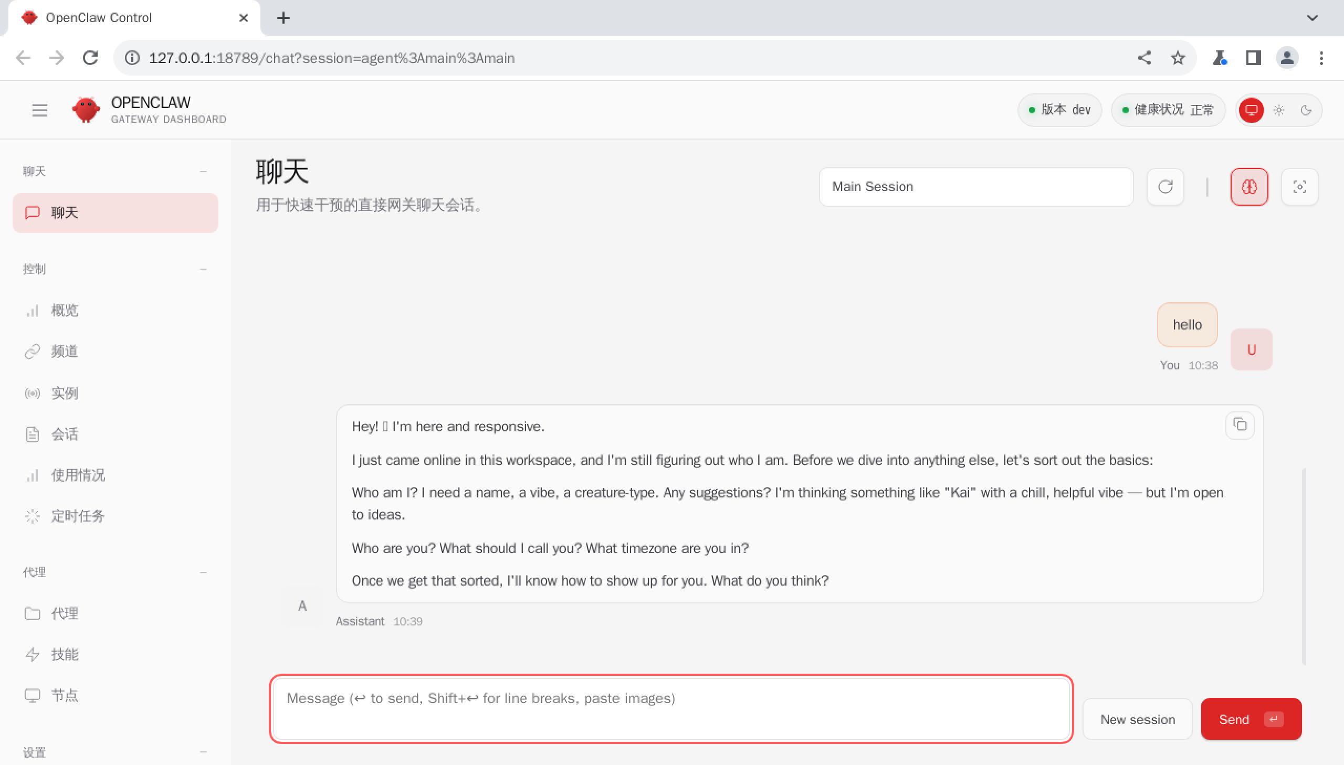The width and height of the screenshot is (1344, 765).
Task: Start a New session
Action: click(1138, 719)
